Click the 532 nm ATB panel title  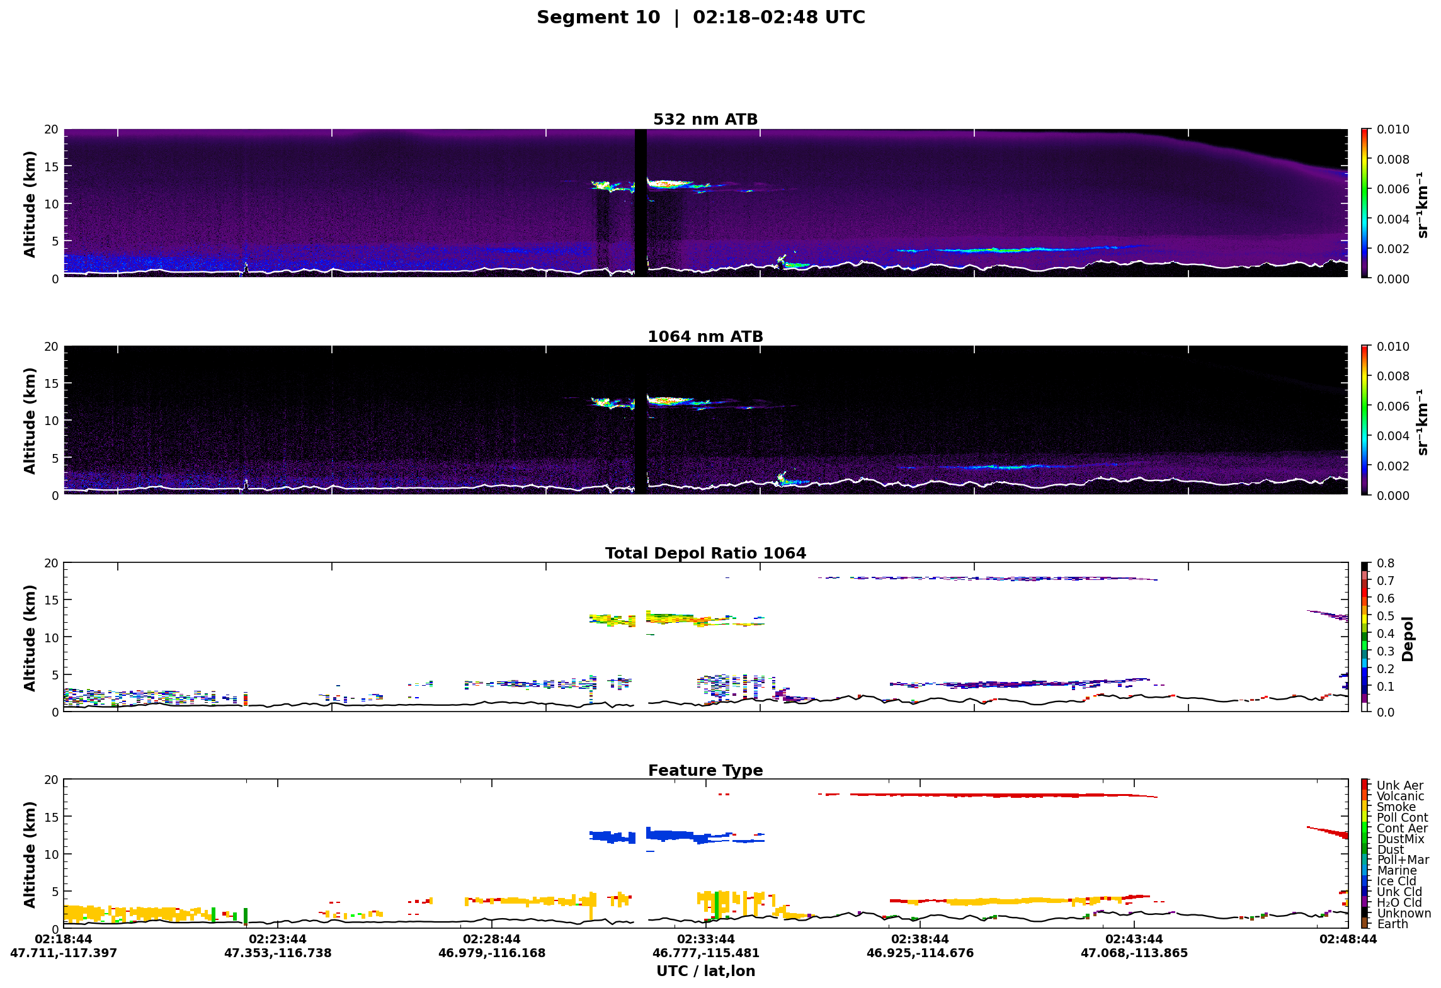[x=705, y=119]
